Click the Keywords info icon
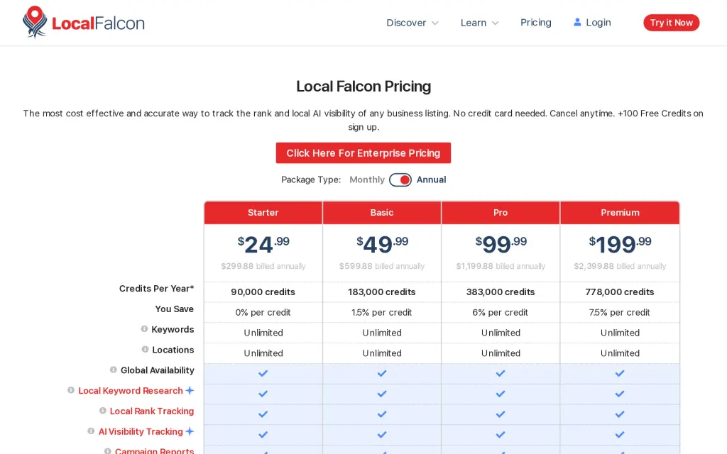Viewport: 727px width, 454px height. click(144, 329)
